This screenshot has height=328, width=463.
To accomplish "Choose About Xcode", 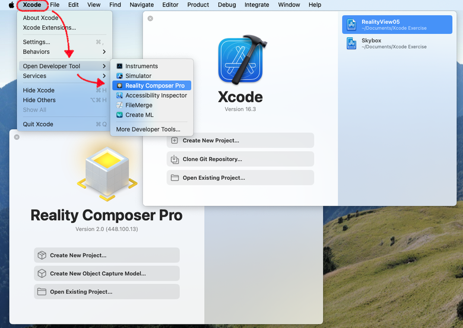I will click(65, 18).
